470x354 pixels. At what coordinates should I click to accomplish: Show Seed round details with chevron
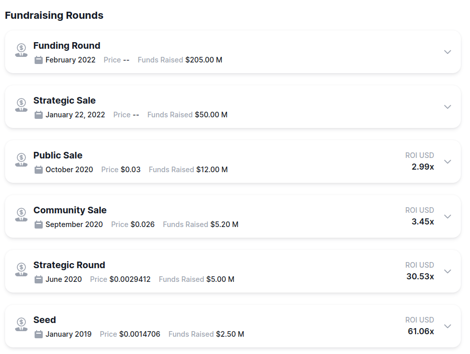[448, 326]
